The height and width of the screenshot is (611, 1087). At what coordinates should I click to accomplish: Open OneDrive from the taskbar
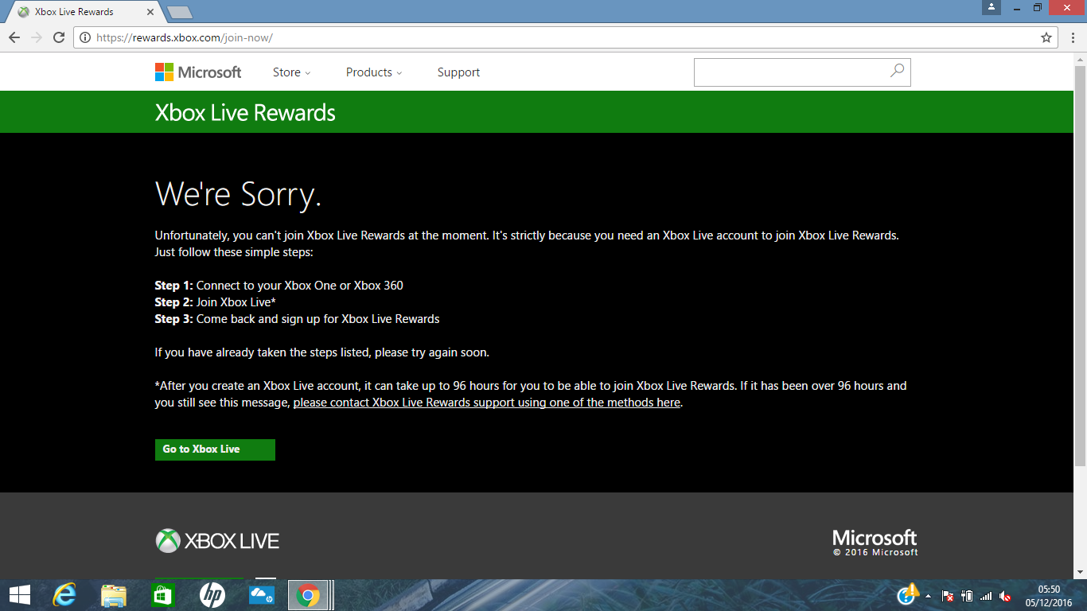pyautogui.click(x=262, y=594)
